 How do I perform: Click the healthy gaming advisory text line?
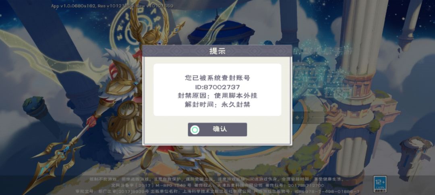point(216,179)
